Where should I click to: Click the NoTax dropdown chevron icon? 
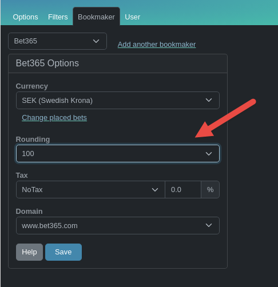click(x=155, y=190)
